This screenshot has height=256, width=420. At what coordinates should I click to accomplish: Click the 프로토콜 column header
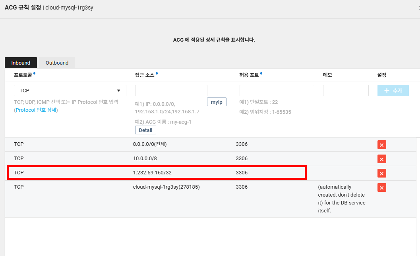coord(23,75)
